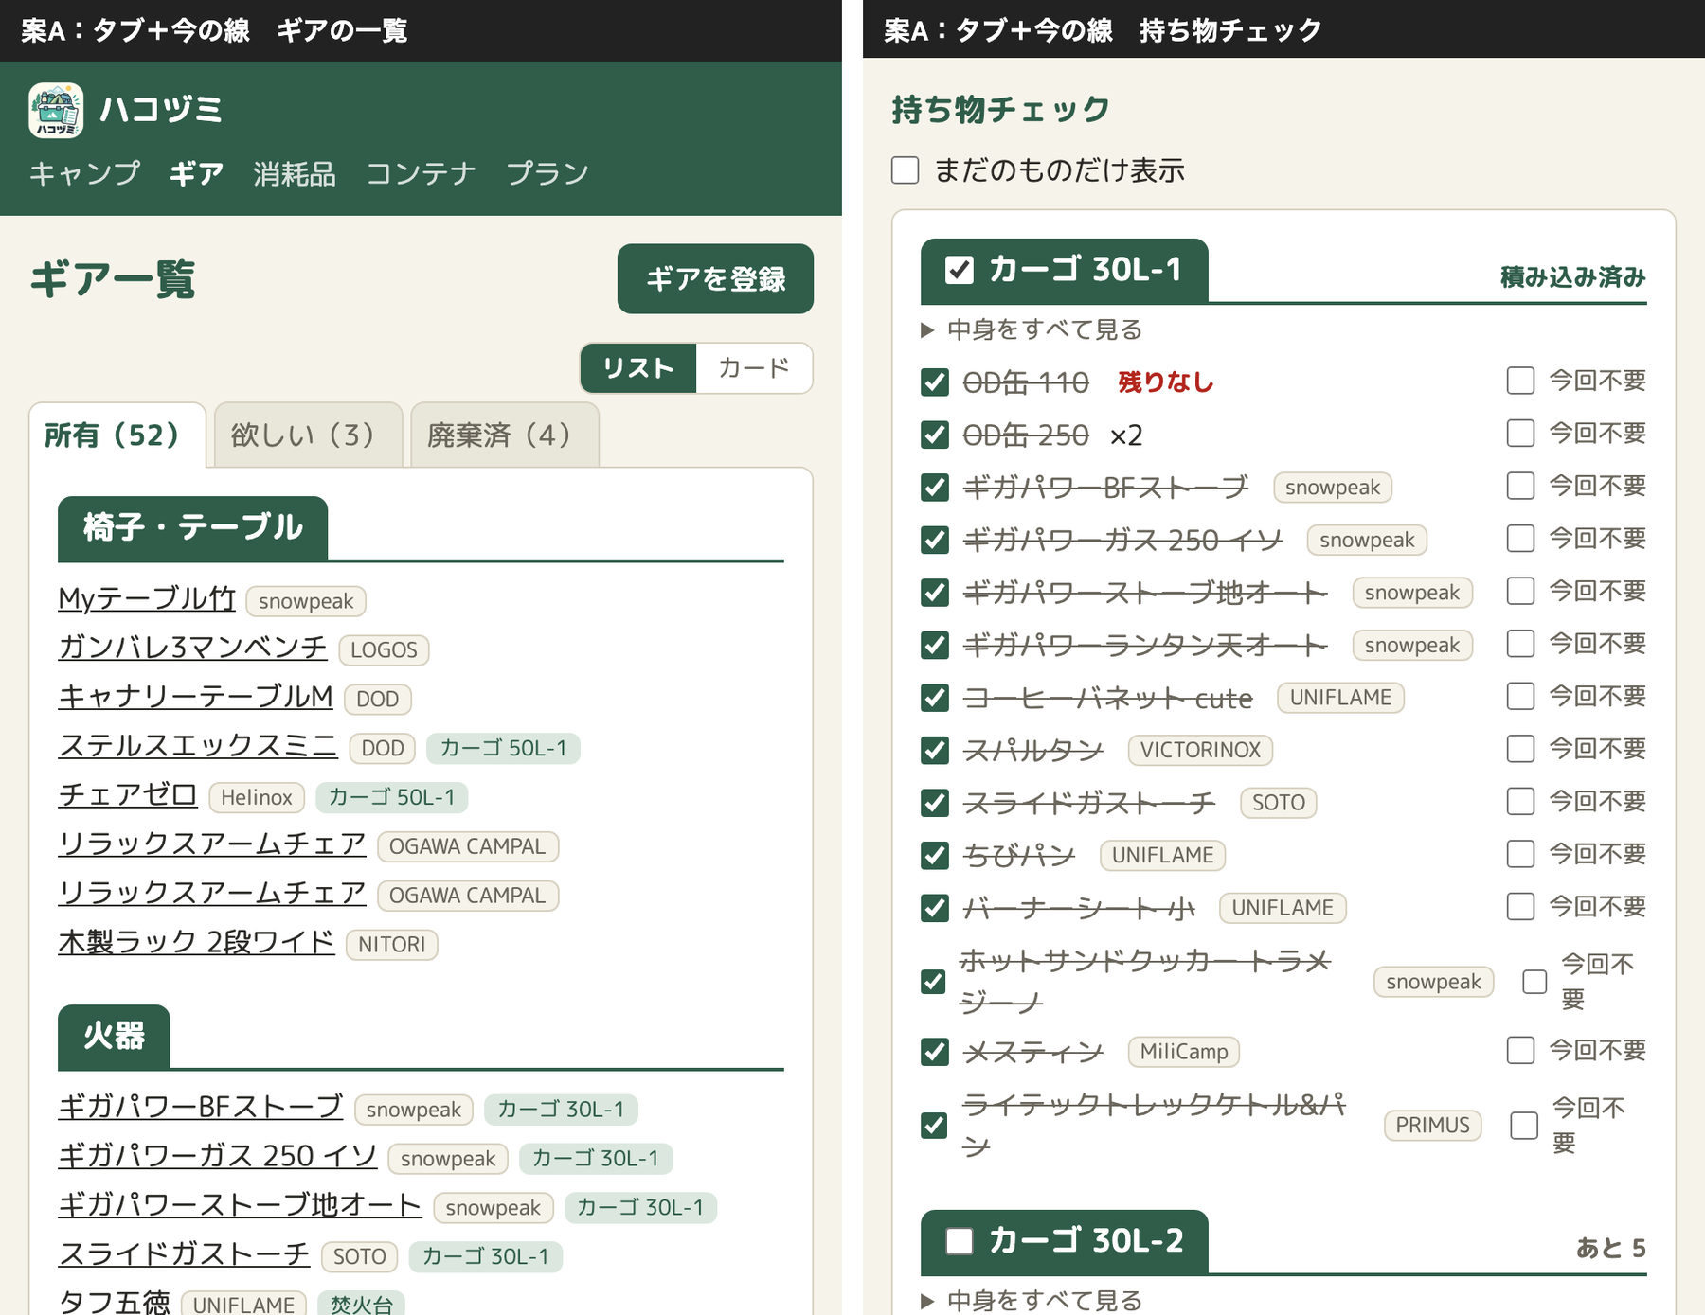Open the キャナリーテーブルM link
The height and width of the screenshot is (1315, 1705).
[195, 697]
